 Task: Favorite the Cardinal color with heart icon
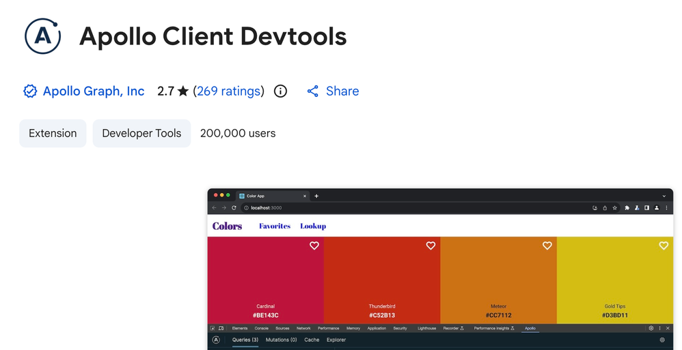314,246
